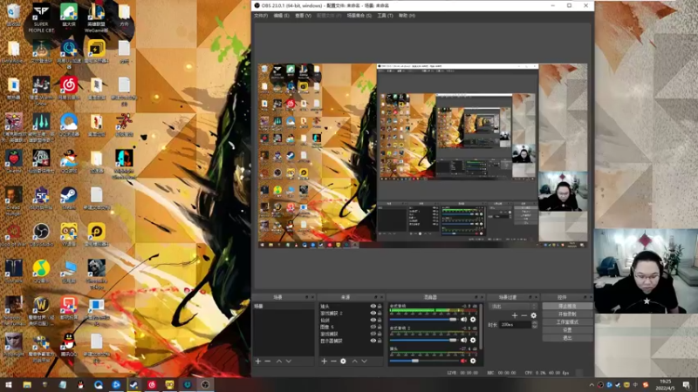Toggle visibility of topmost source in list
This screenshot has height=392, width=698.
(x=373, y=307)
